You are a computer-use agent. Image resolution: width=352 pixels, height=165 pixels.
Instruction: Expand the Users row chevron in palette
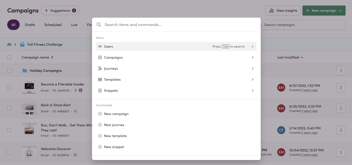tap(253, 46)
